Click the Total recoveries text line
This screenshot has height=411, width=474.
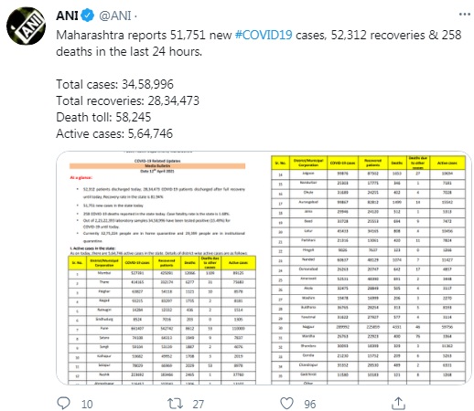click(x=127, y=100)
